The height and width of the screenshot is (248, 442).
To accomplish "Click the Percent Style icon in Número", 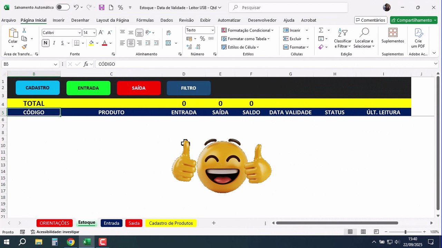I will 202,39.
